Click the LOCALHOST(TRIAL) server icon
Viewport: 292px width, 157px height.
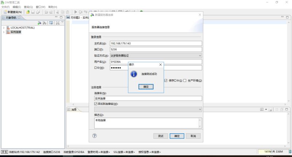point(8,28)
